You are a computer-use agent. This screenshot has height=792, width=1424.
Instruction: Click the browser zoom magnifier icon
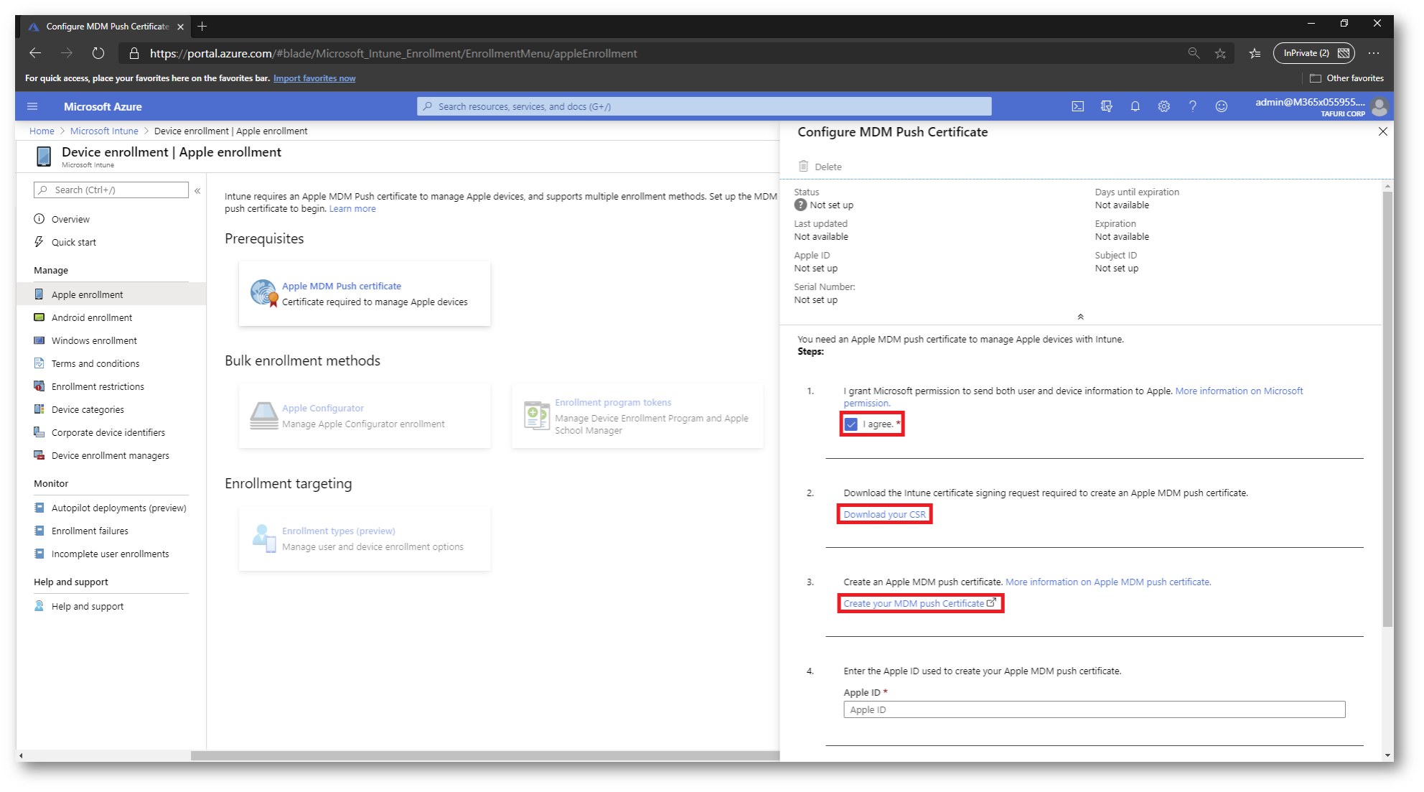coord(1194,53)
